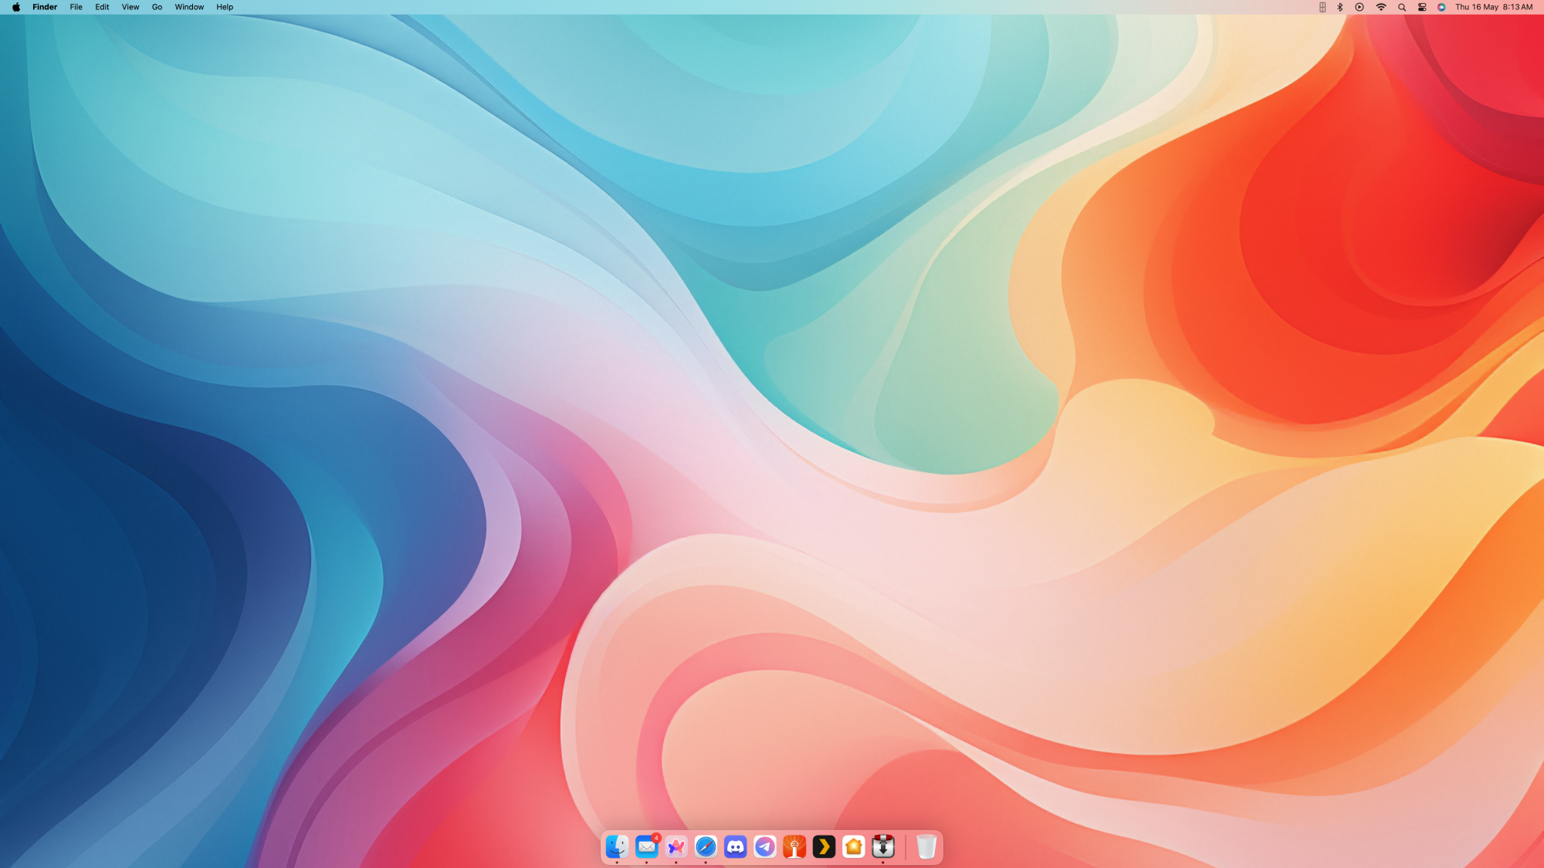Open the red radio tower streaming app

(794, 847)
